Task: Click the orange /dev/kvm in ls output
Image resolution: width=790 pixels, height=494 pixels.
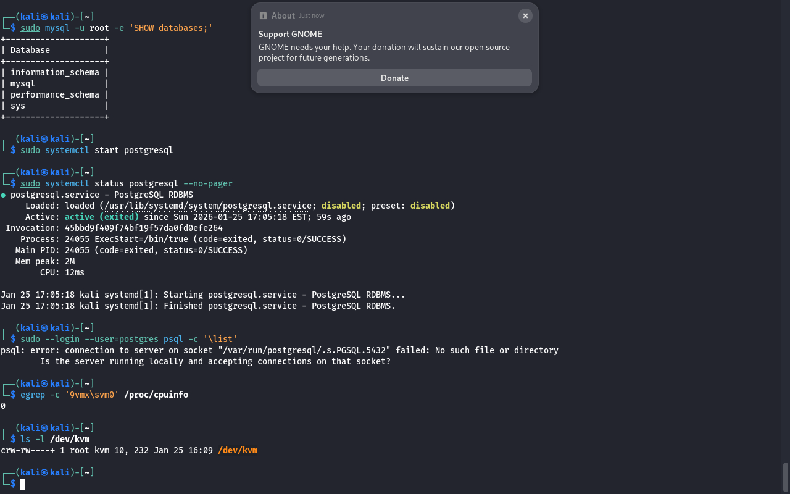Action: point(238,450)
